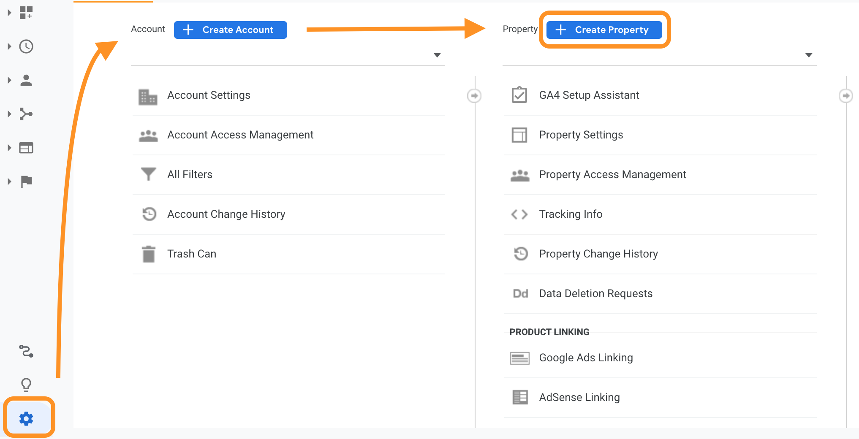This screenshot has width=859, height=439.
Task: Open the Customization dashboard icon
Action: coord(26,13)
